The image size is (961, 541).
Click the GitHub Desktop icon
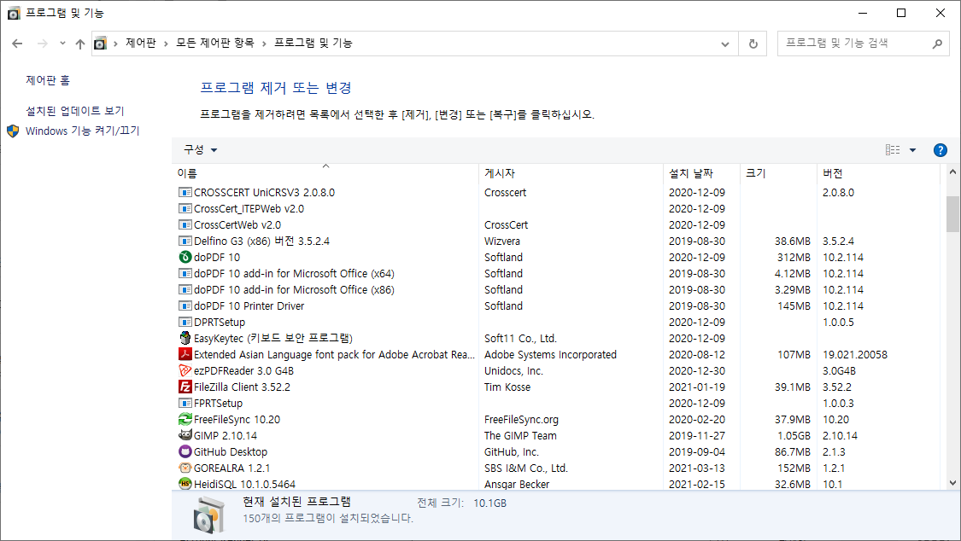pos(185,451)
